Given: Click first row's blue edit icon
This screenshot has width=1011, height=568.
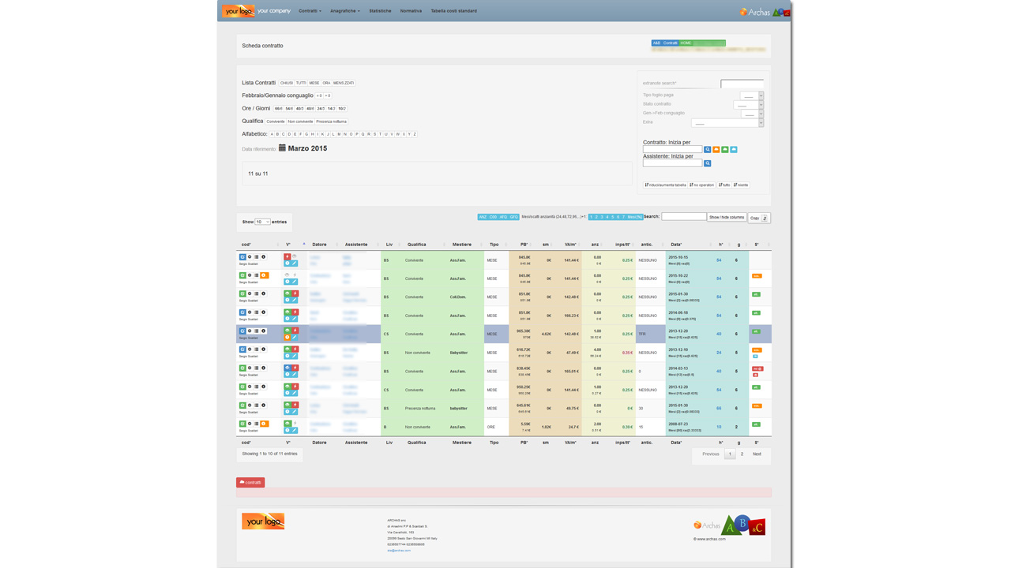Looking at the screenshot, I should tap(242, 257).
